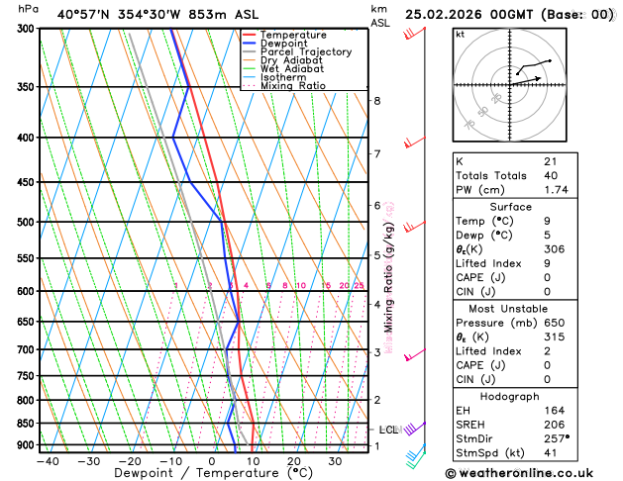Screen dimensions: 623x481
Task: Click the wind barb at 400 hPa
Action: coord(415,143)
